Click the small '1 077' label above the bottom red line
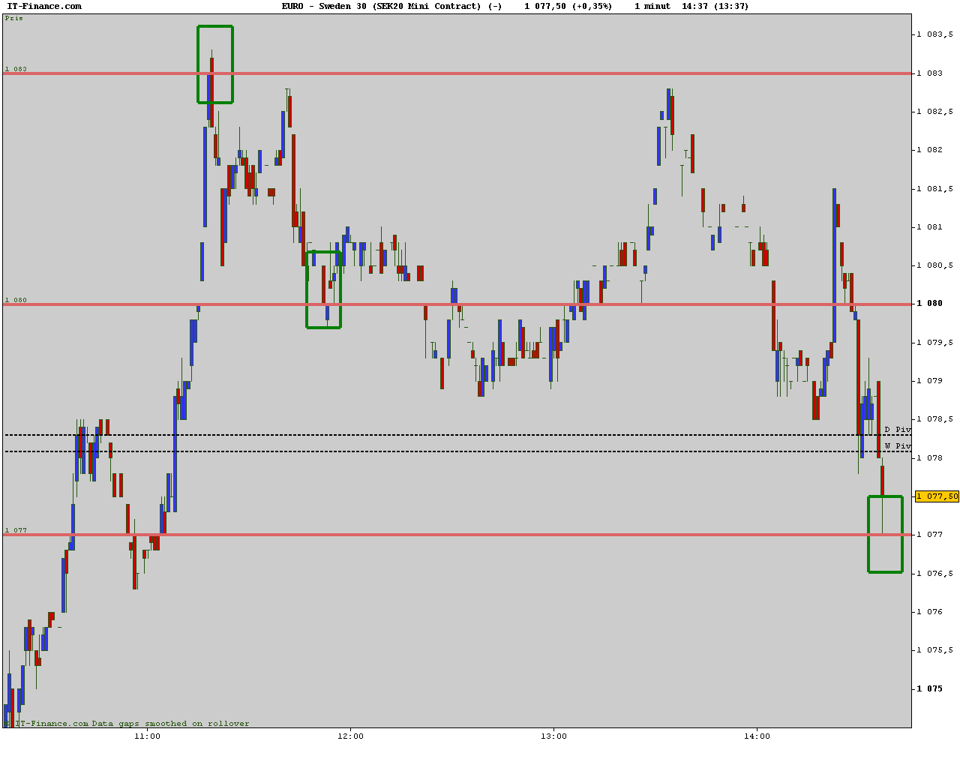 [x=16, y=530]
